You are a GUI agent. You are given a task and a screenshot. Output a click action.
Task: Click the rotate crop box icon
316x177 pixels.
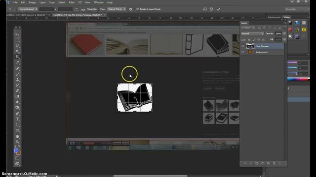point(76,9)
